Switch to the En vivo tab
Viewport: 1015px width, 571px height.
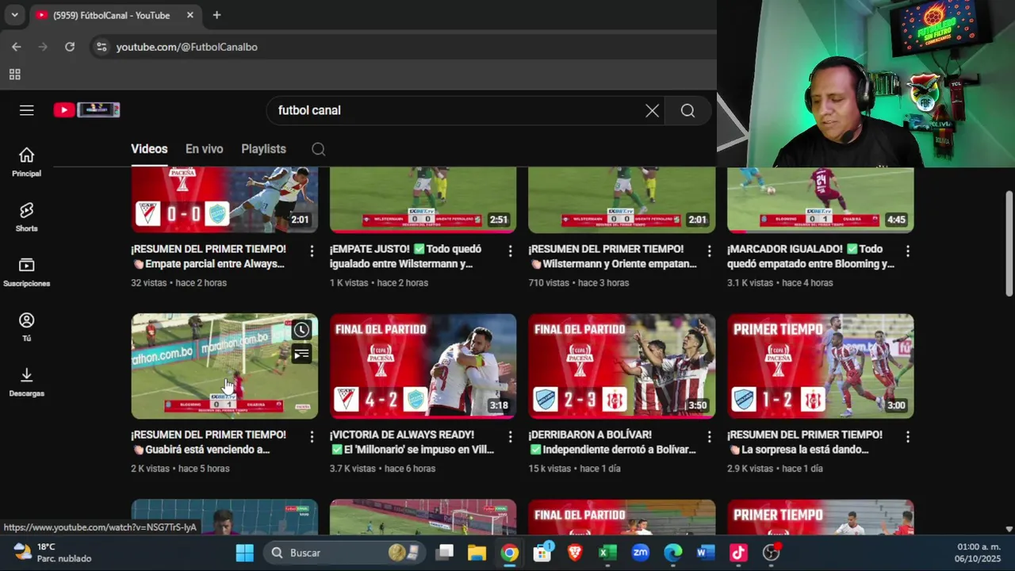pos(204,149)
